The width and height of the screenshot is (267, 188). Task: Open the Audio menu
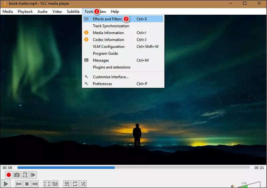point(42,12)
